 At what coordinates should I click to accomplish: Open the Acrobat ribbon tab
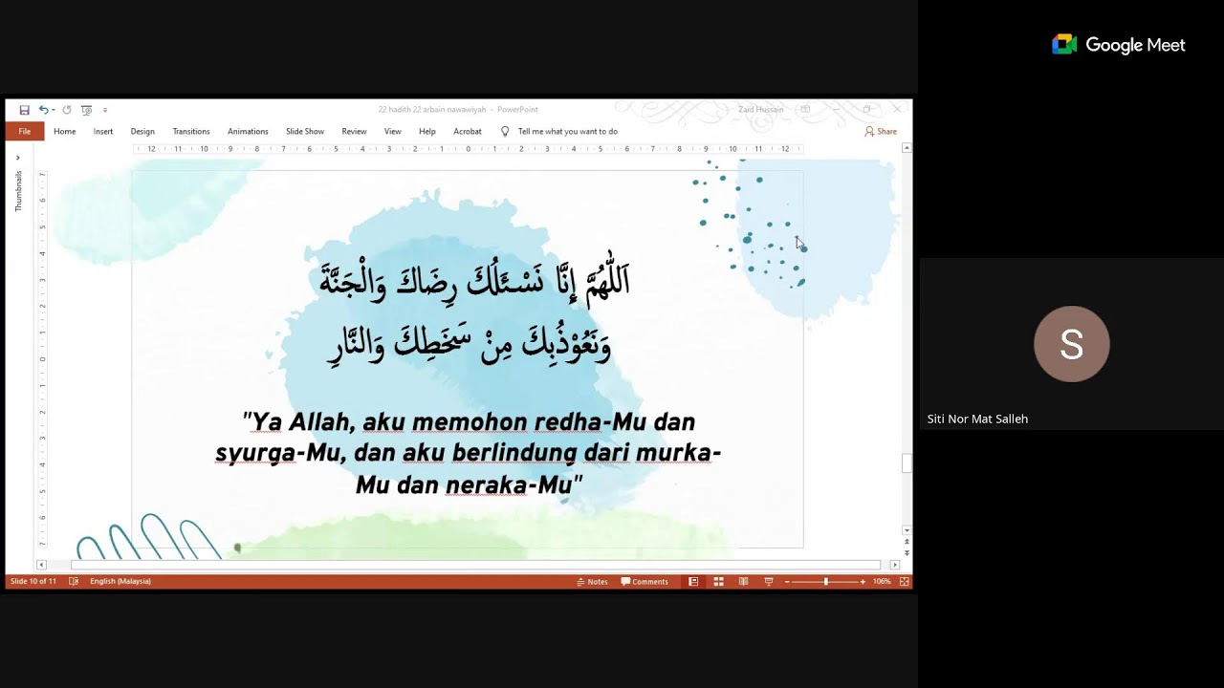click(468, 132)
